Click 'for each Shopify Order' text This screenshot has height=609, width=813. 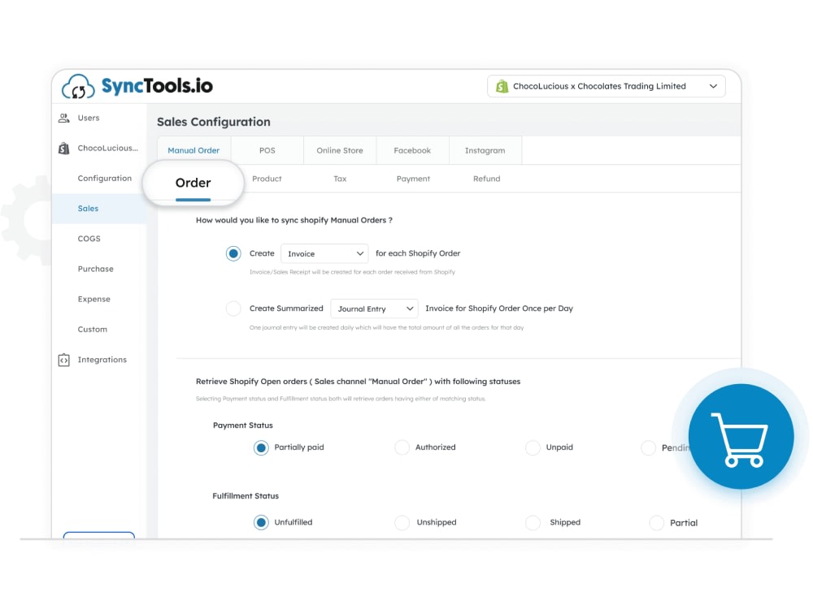[x=418, y=253]
